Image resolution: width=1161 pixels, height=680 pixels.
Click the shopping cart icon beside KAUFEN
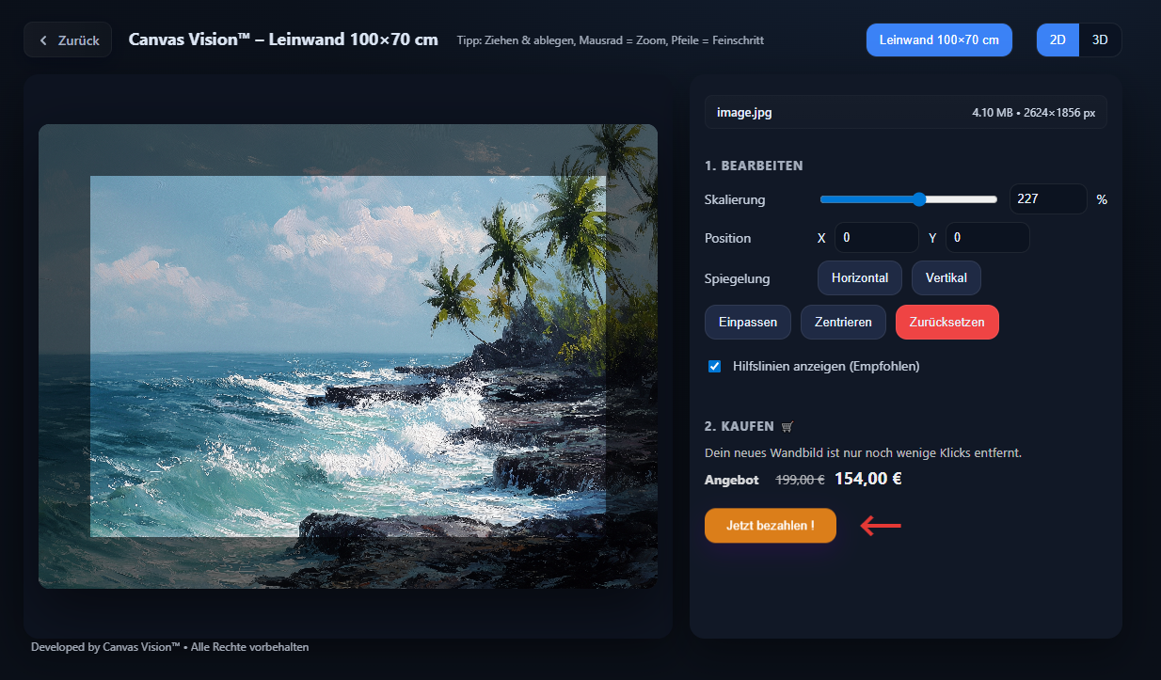click(787, 425)
